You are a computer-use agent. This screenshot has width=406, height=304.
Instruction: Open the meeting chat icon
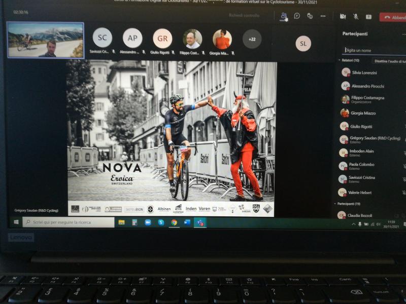(x=297, y=16)
